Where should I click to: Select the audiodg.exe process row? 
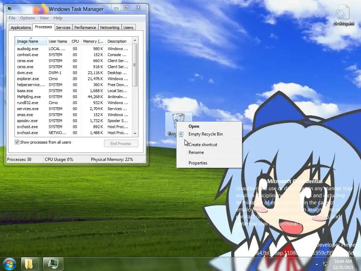click(x=73, y=49)
